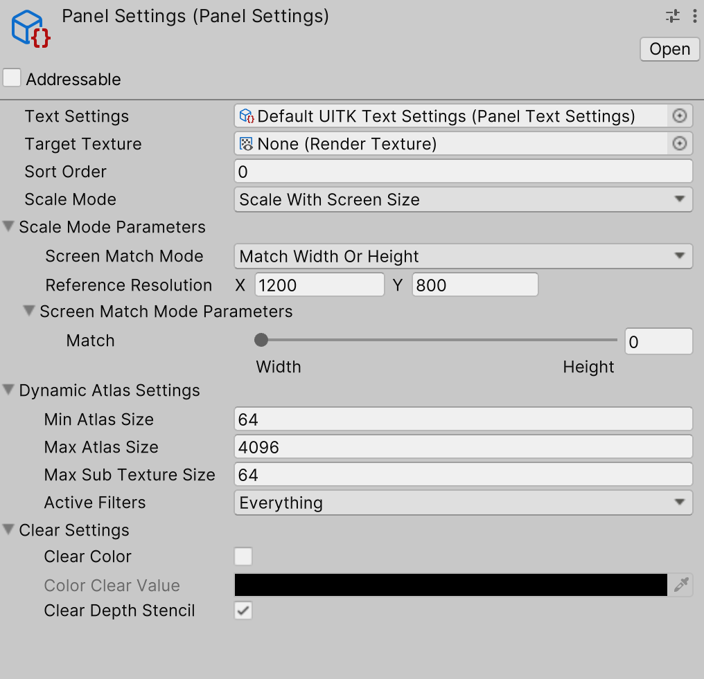Click the black Color Clear Value swatch

click(450, 586)
